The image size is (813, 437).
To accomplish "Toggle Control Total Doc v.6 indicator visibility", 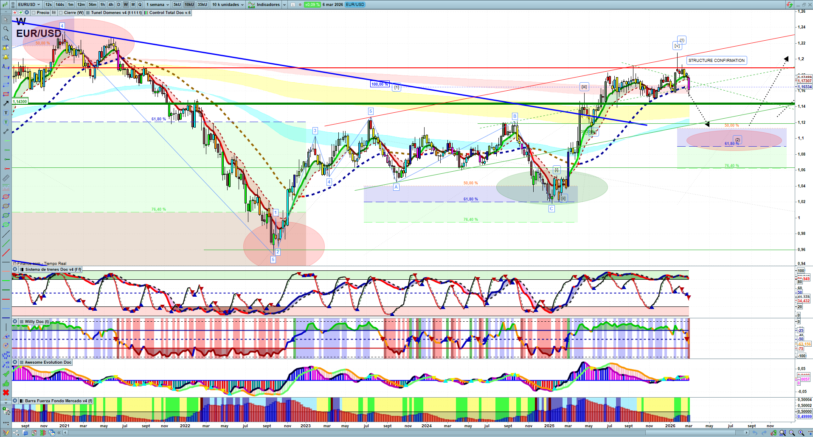I will 146,13.
